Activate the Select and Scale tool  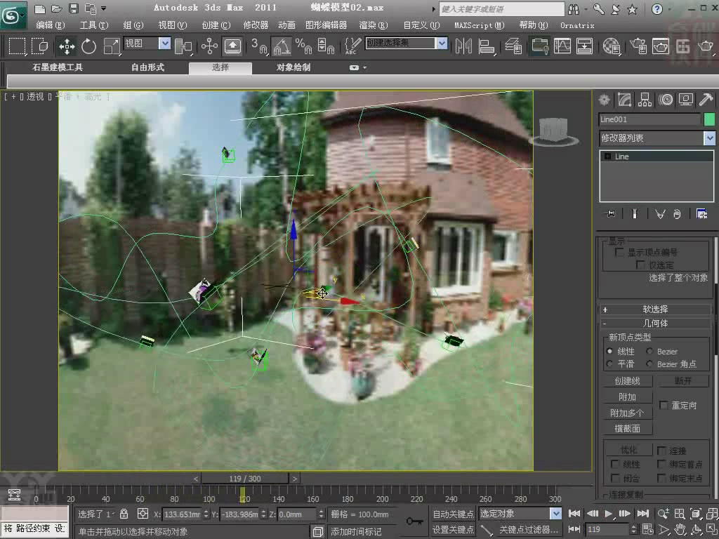111,46
